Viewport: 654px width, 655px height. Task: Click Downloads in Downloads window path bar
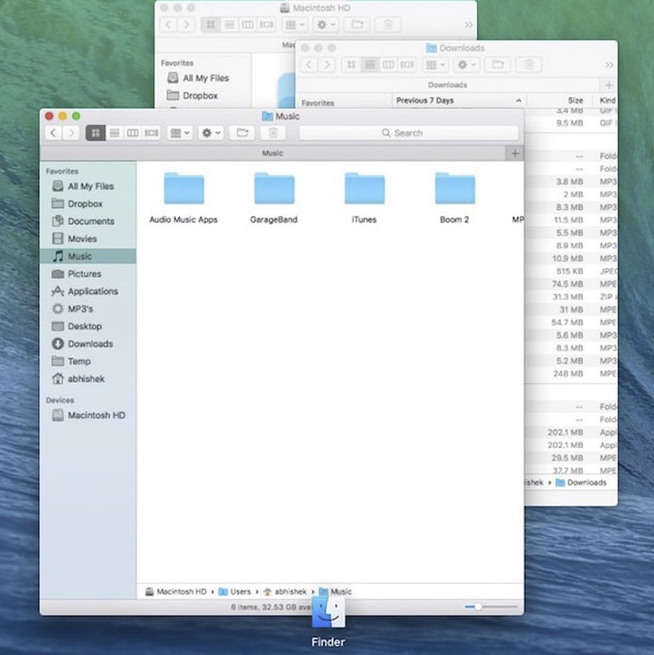click(581, 483)
